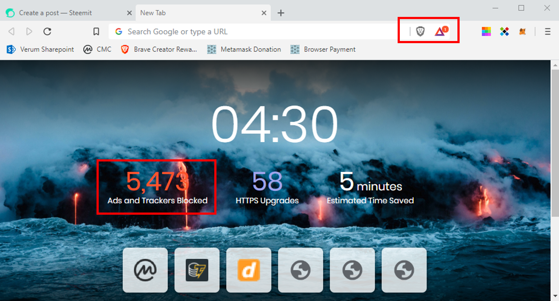Open the rightmost globe top-site tile

click(x=404, y=270)
